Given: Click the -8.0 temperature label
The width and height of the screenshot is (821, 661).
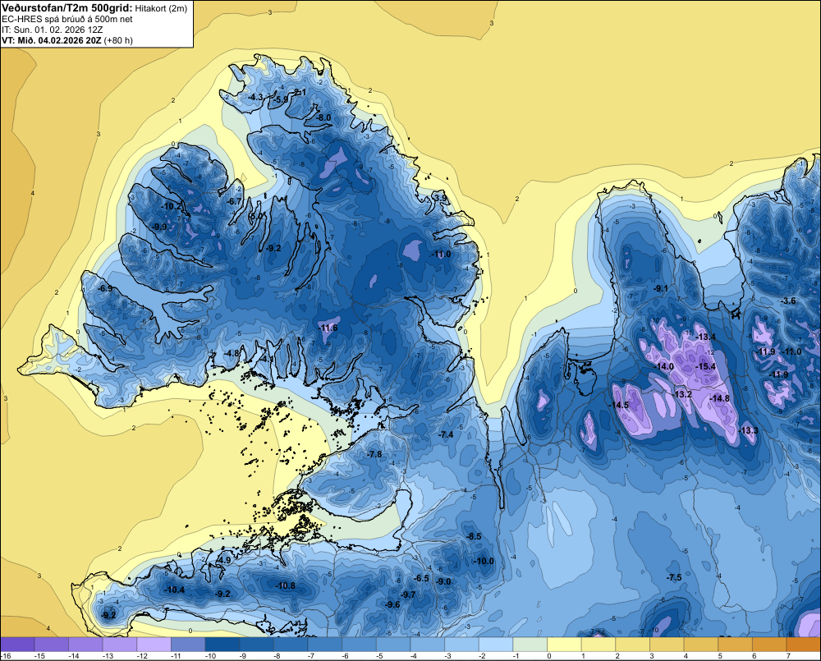Looking at the screenshot, I should click(x=323, y=118).
